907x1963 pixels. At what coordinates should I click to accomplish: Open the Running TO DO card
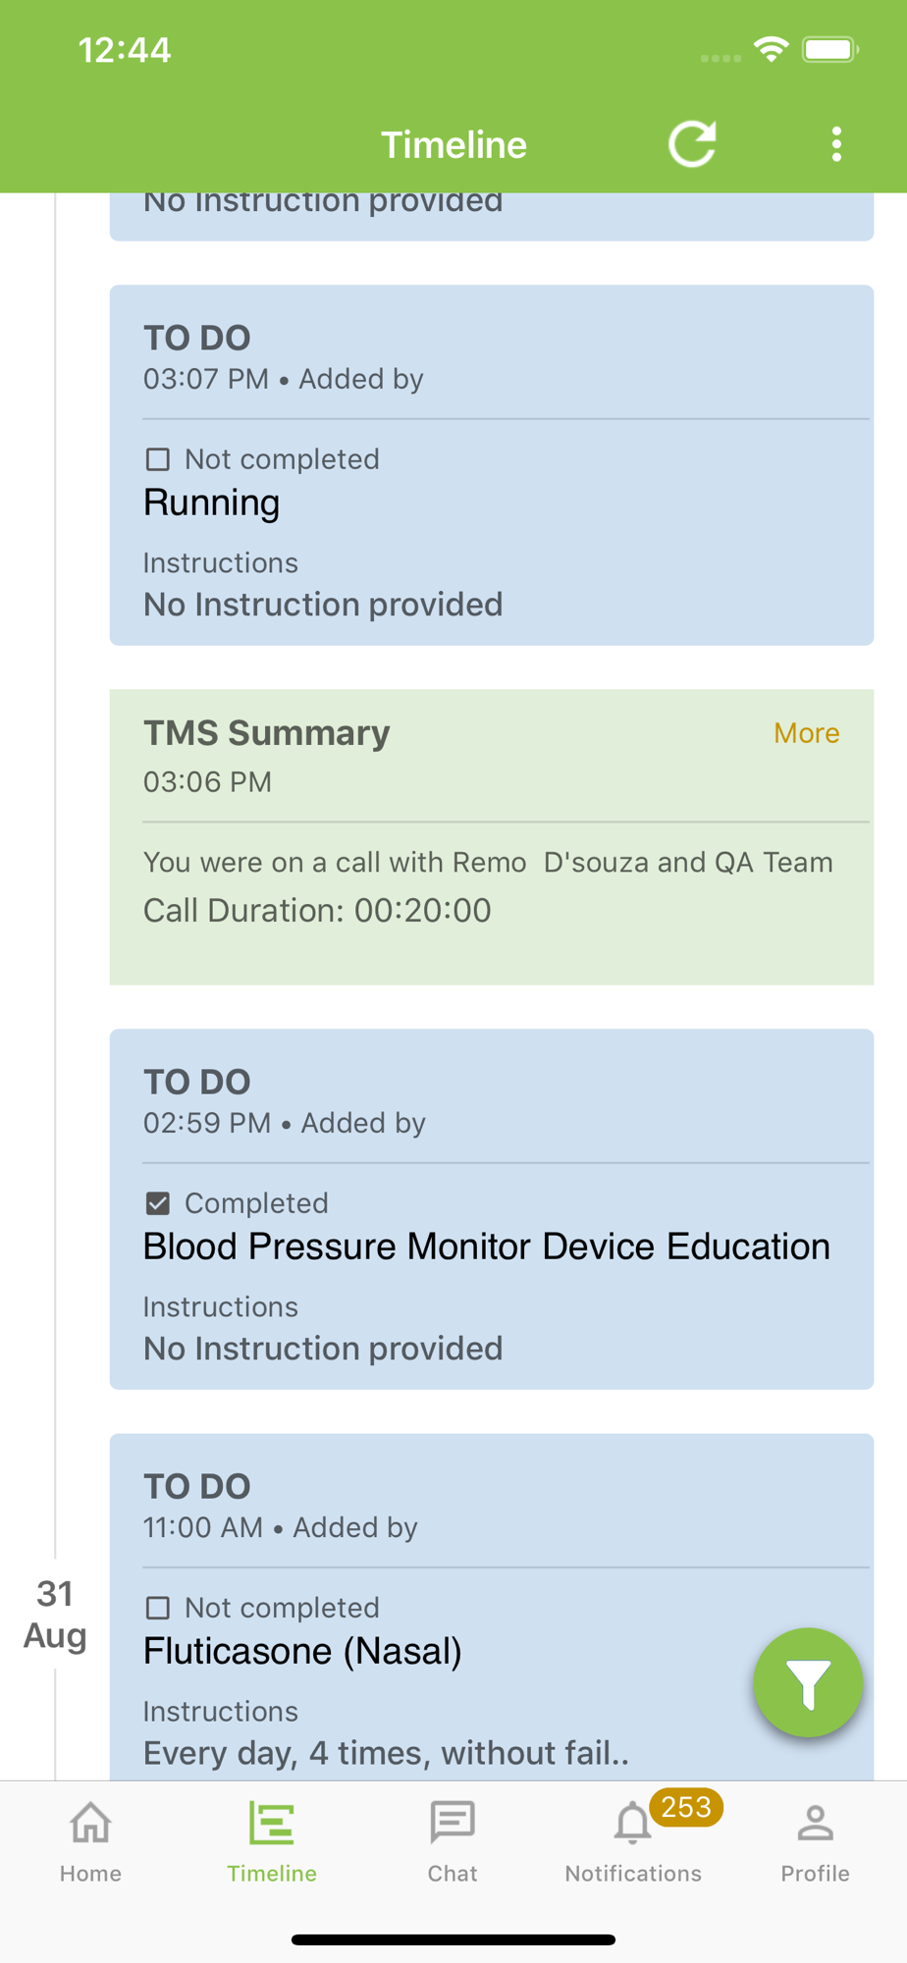(492, 465)
